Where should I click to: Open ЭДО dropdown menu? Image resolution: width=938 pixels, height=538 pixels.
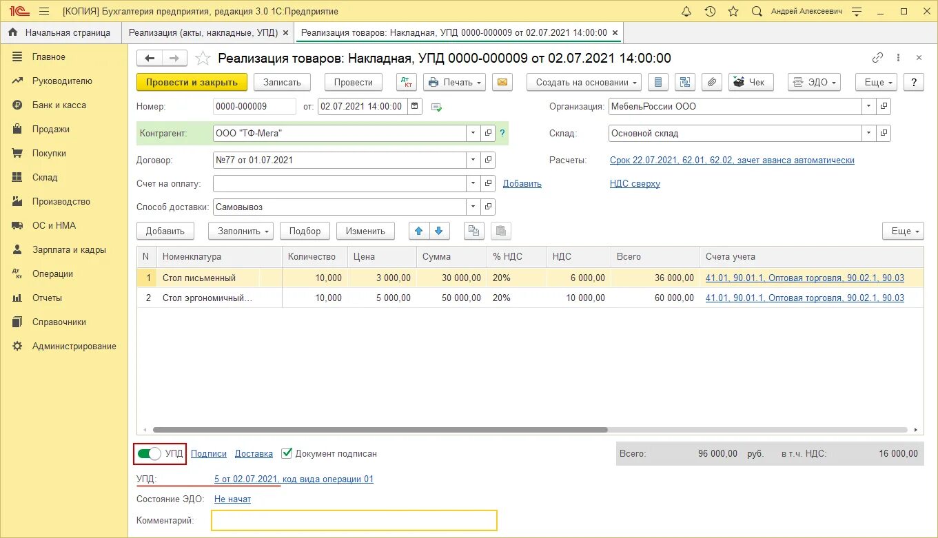pos(814,82)
